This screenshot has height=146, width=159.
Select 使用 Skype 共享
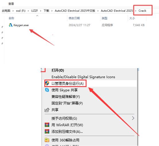[64, 90]
